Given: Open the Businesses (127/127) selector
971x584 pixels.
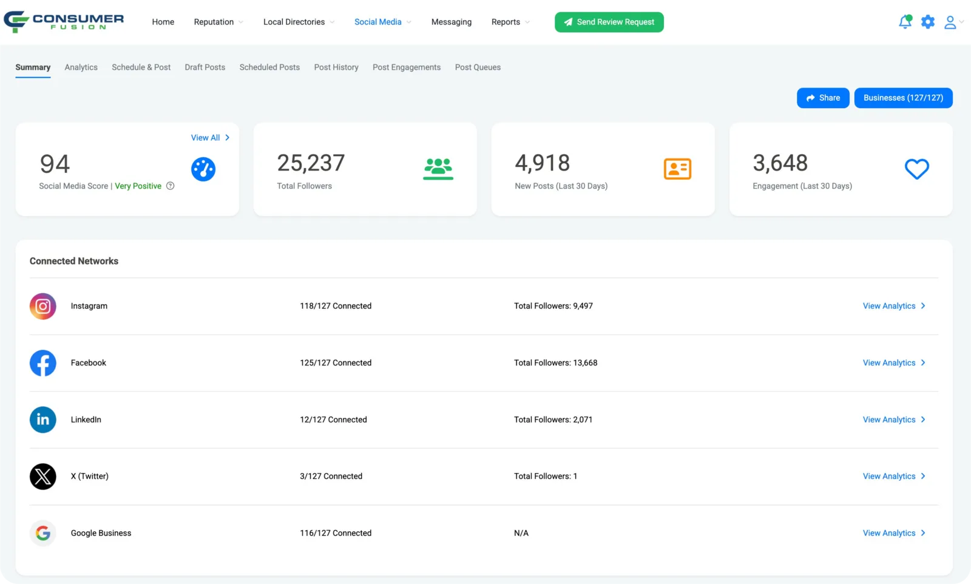Looking at the screenshot, I should point(903,98).
